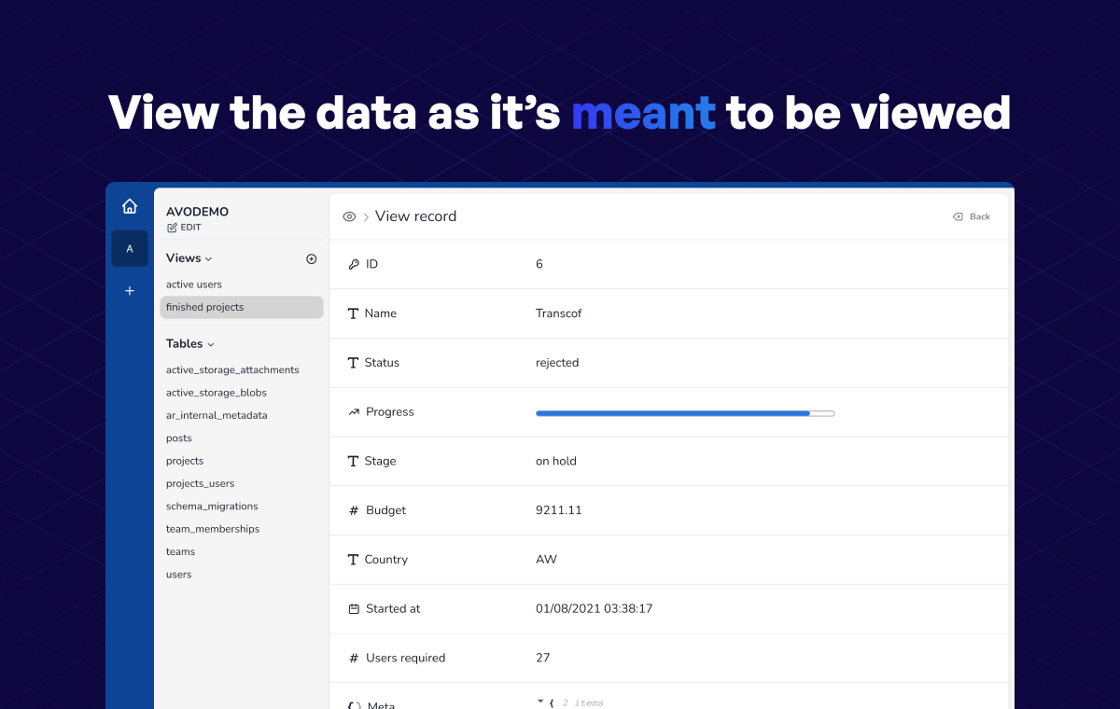The image size is (1120, 709).
Task: Click the text icon beside Stage
Action: coord(353,461)
